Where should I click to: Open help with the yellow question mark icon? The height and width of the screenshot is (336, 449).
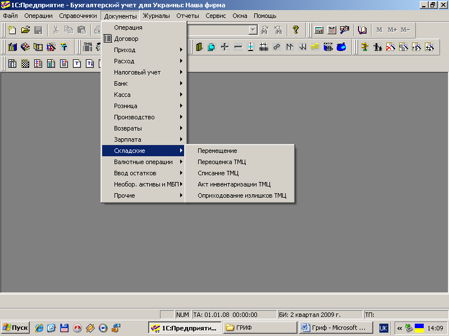tap(296, 30)
